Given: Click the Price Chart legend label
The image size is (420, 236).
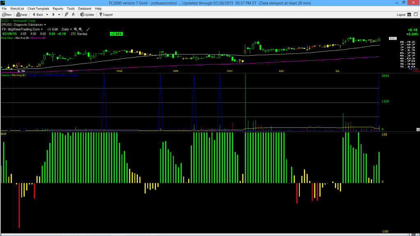Looking at the screenshot, I should (x=7, y=38).
